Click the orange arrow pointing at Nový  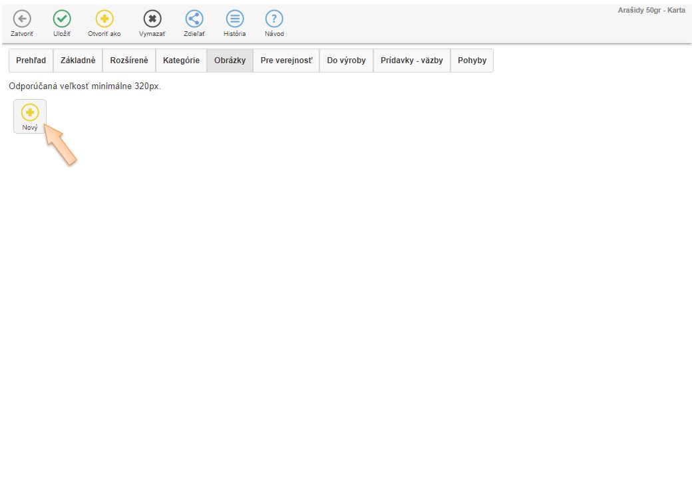point(61,145)
